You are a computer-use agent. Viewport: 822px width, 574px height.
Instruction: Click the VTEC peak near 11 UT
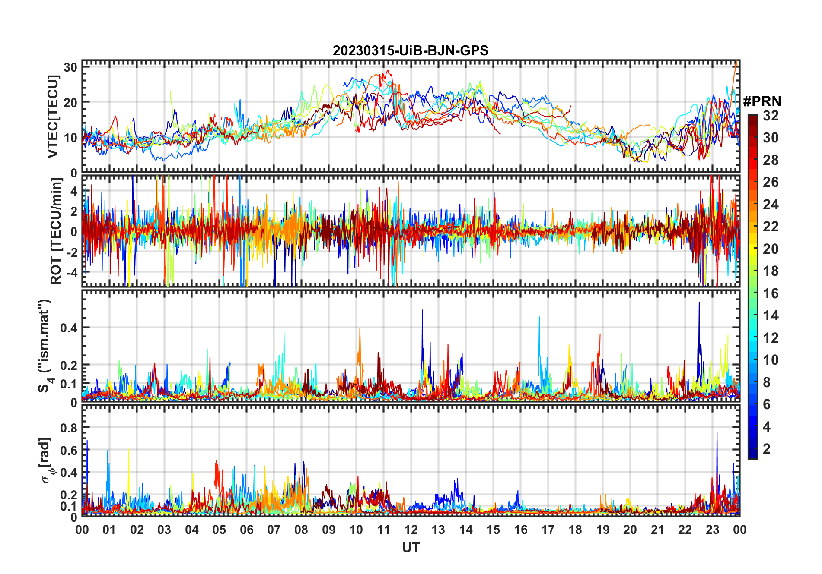(x=388, y=71)
